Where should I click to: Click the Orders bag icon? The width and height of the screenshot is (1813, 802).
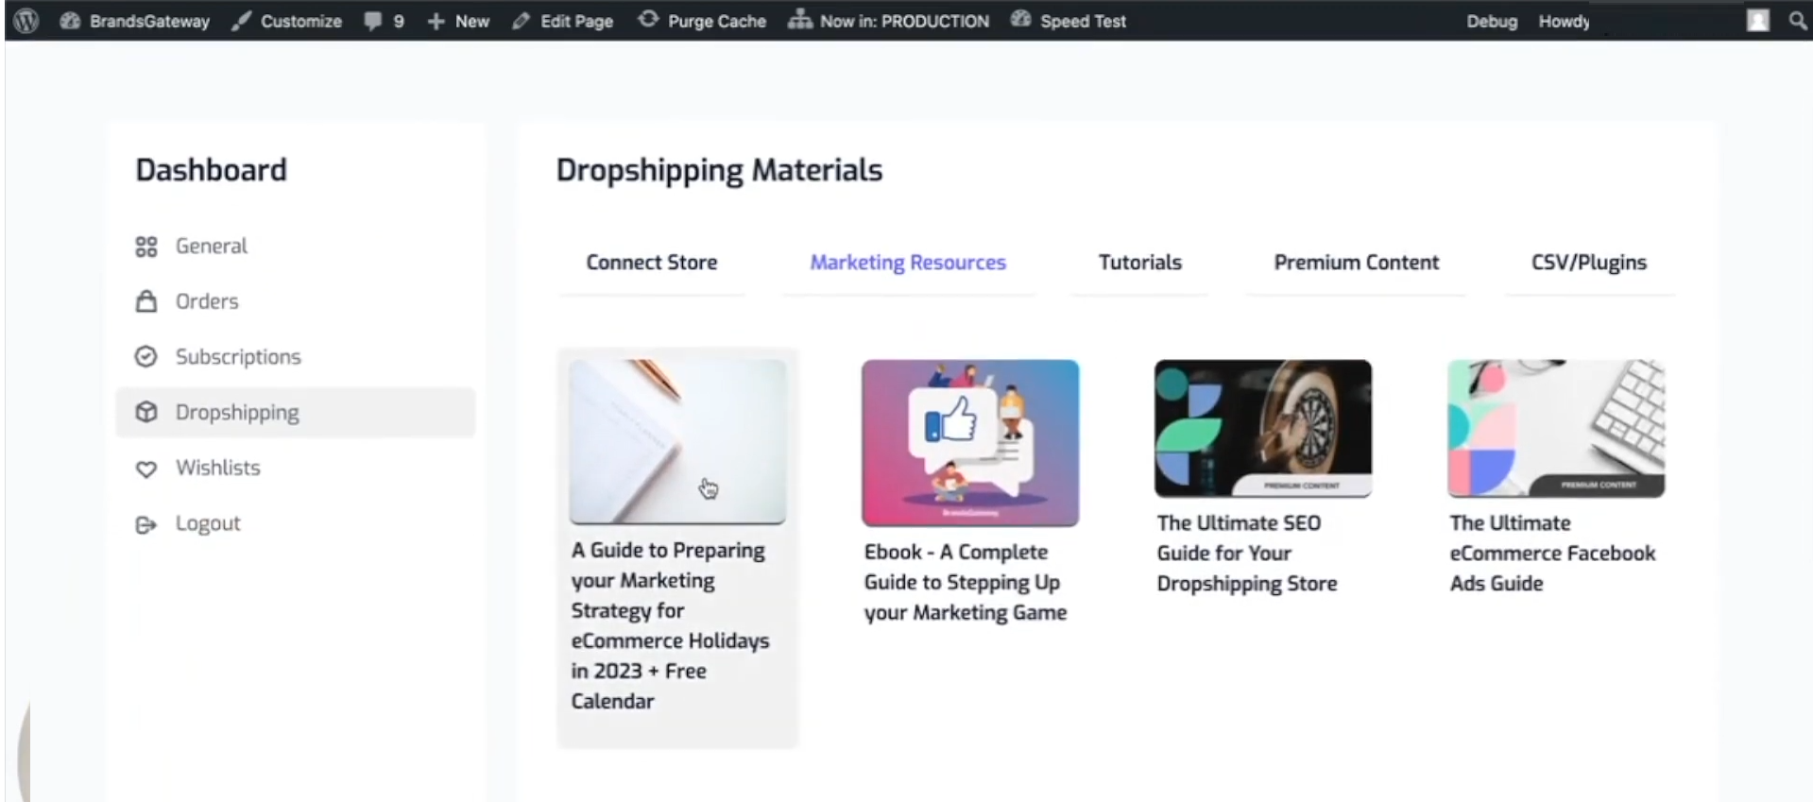point(146,301)
